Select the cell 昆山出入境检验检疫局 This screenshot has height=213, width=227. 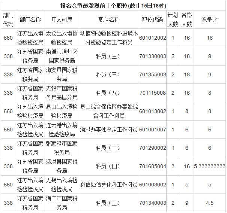pos(62,111)
